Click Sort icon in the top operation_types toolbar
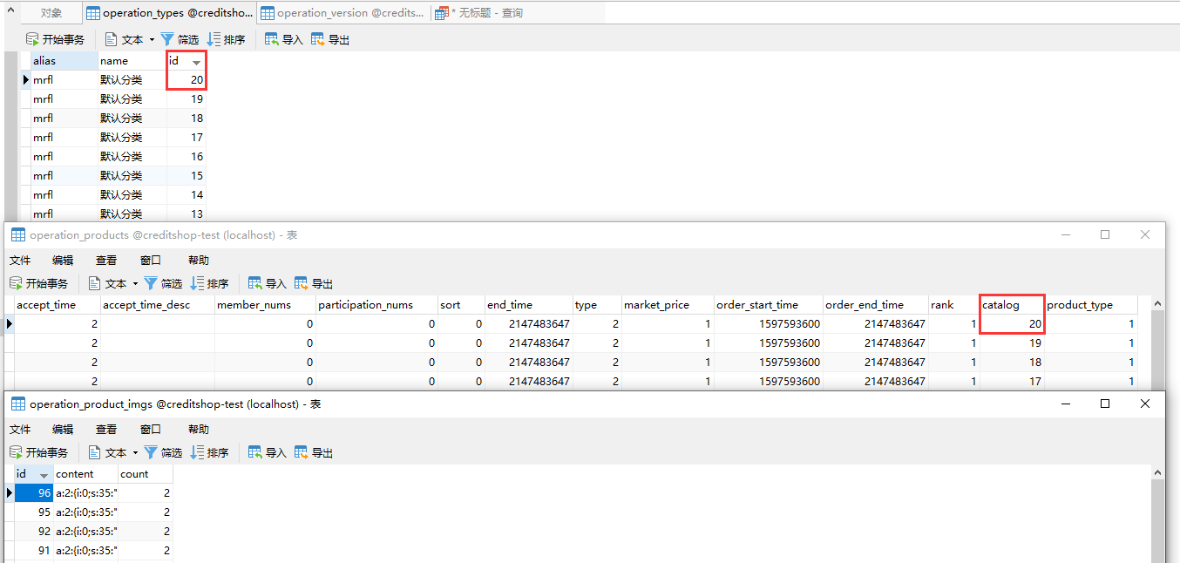1180x563 pixels. (214, 39)
